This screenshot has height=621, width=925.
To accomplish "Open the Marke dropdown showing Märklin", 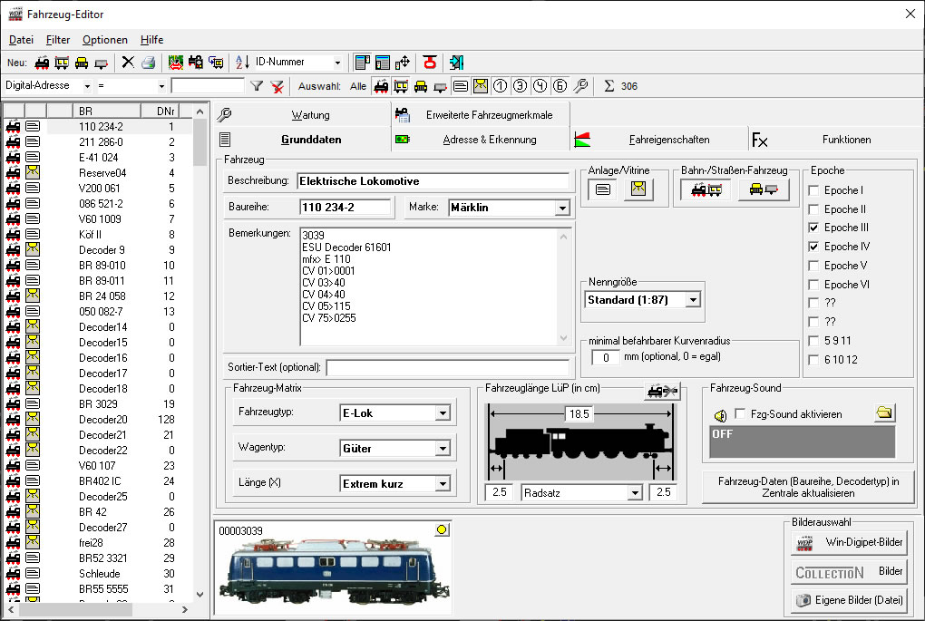I will pos(561,208).
